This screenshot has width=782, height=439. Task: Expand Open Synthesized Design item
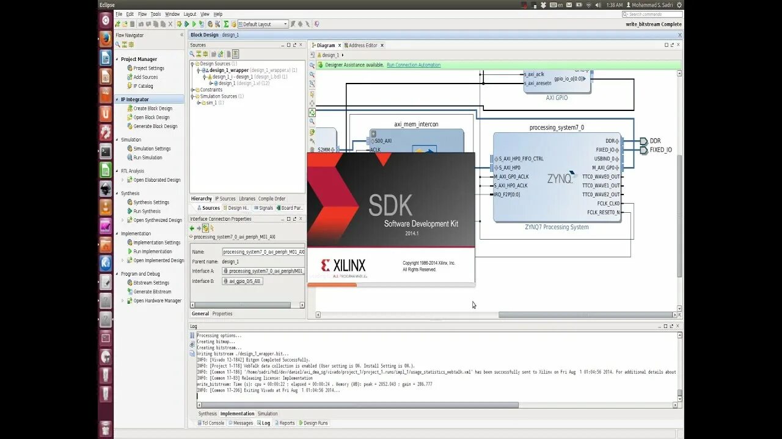click(x=123, y=220)
